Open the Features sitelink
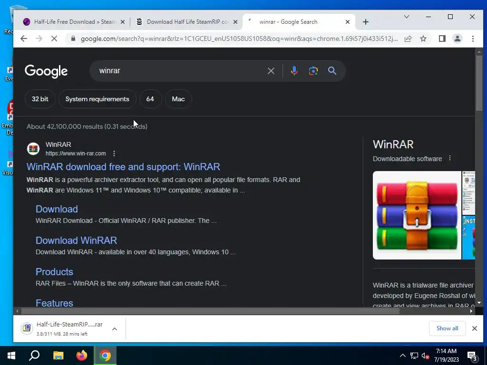The image size is (487, 365). [54, 303]
